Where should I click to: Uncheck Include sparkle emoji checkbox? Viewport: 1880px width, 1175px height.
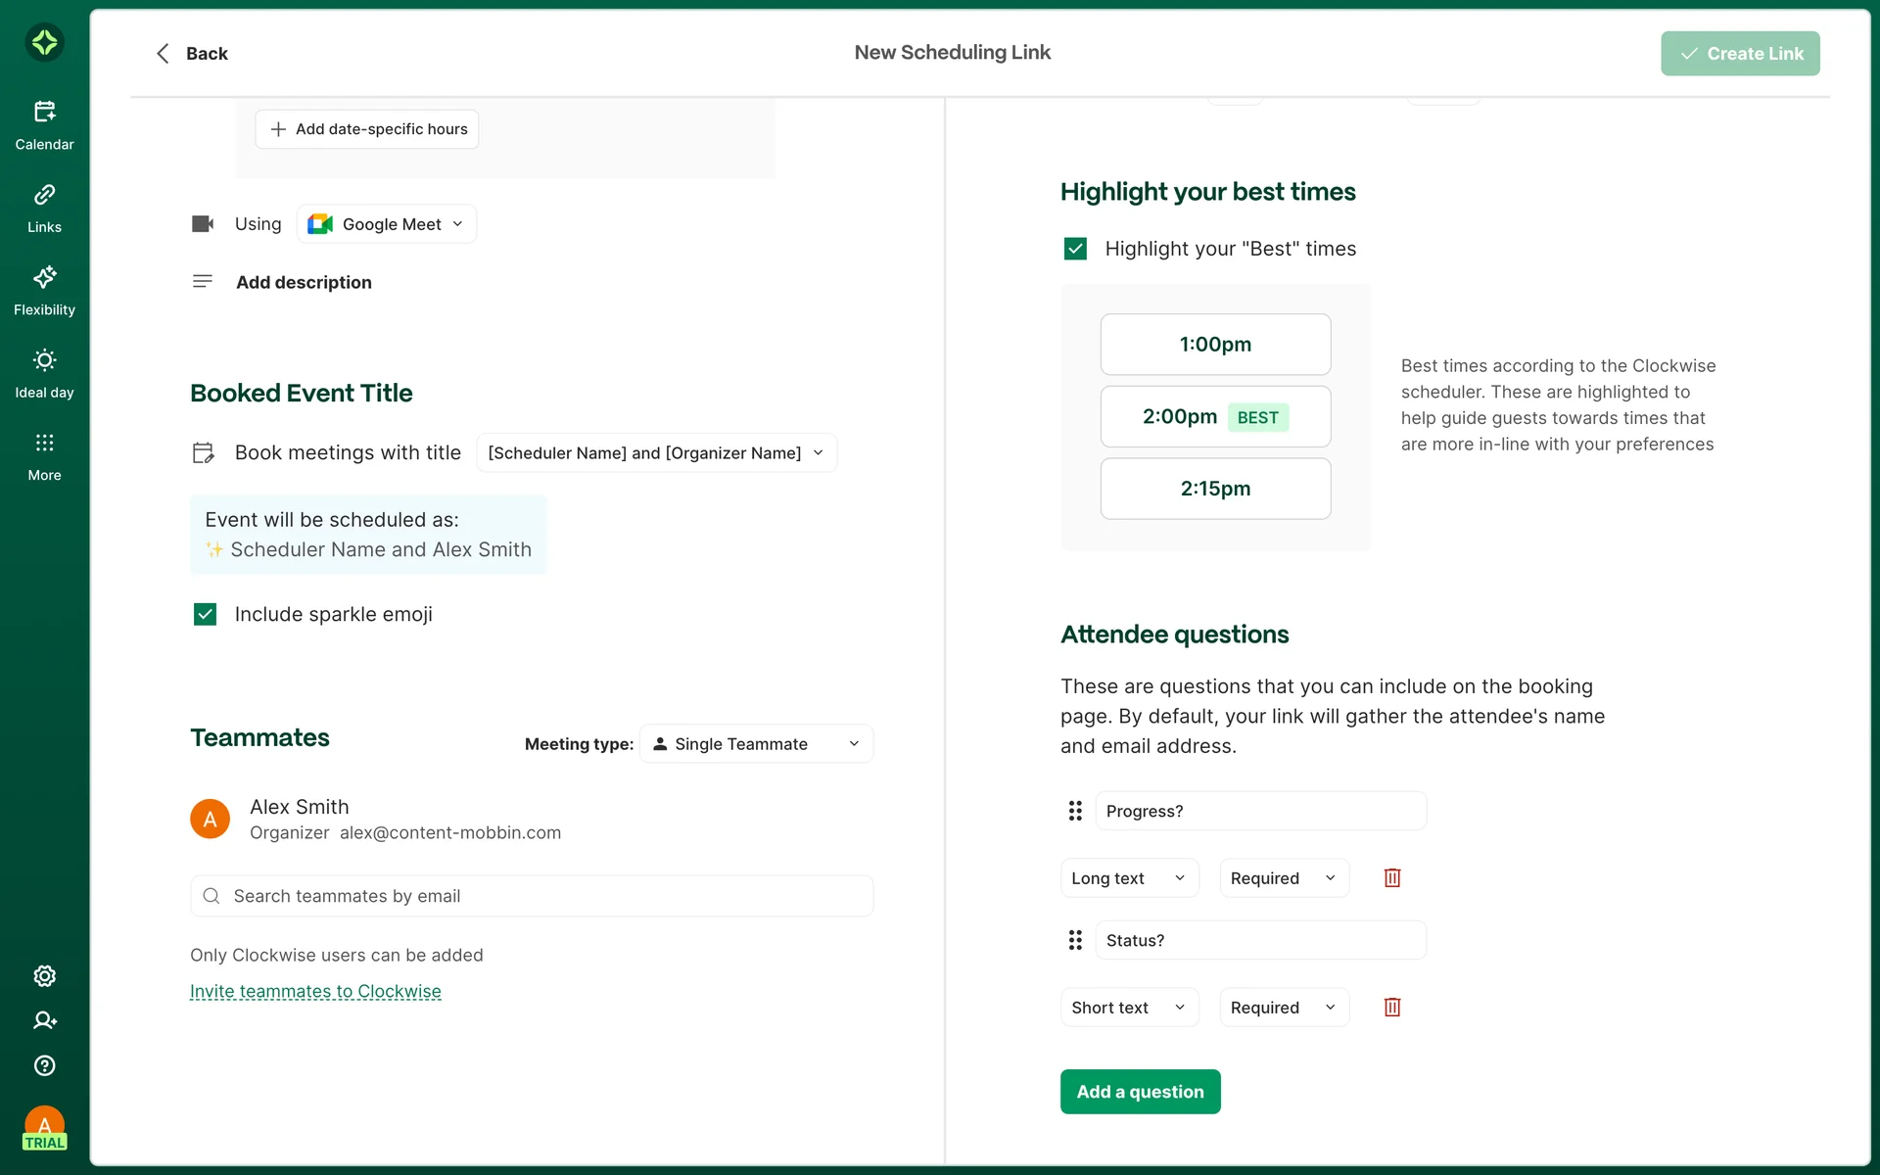205,614
